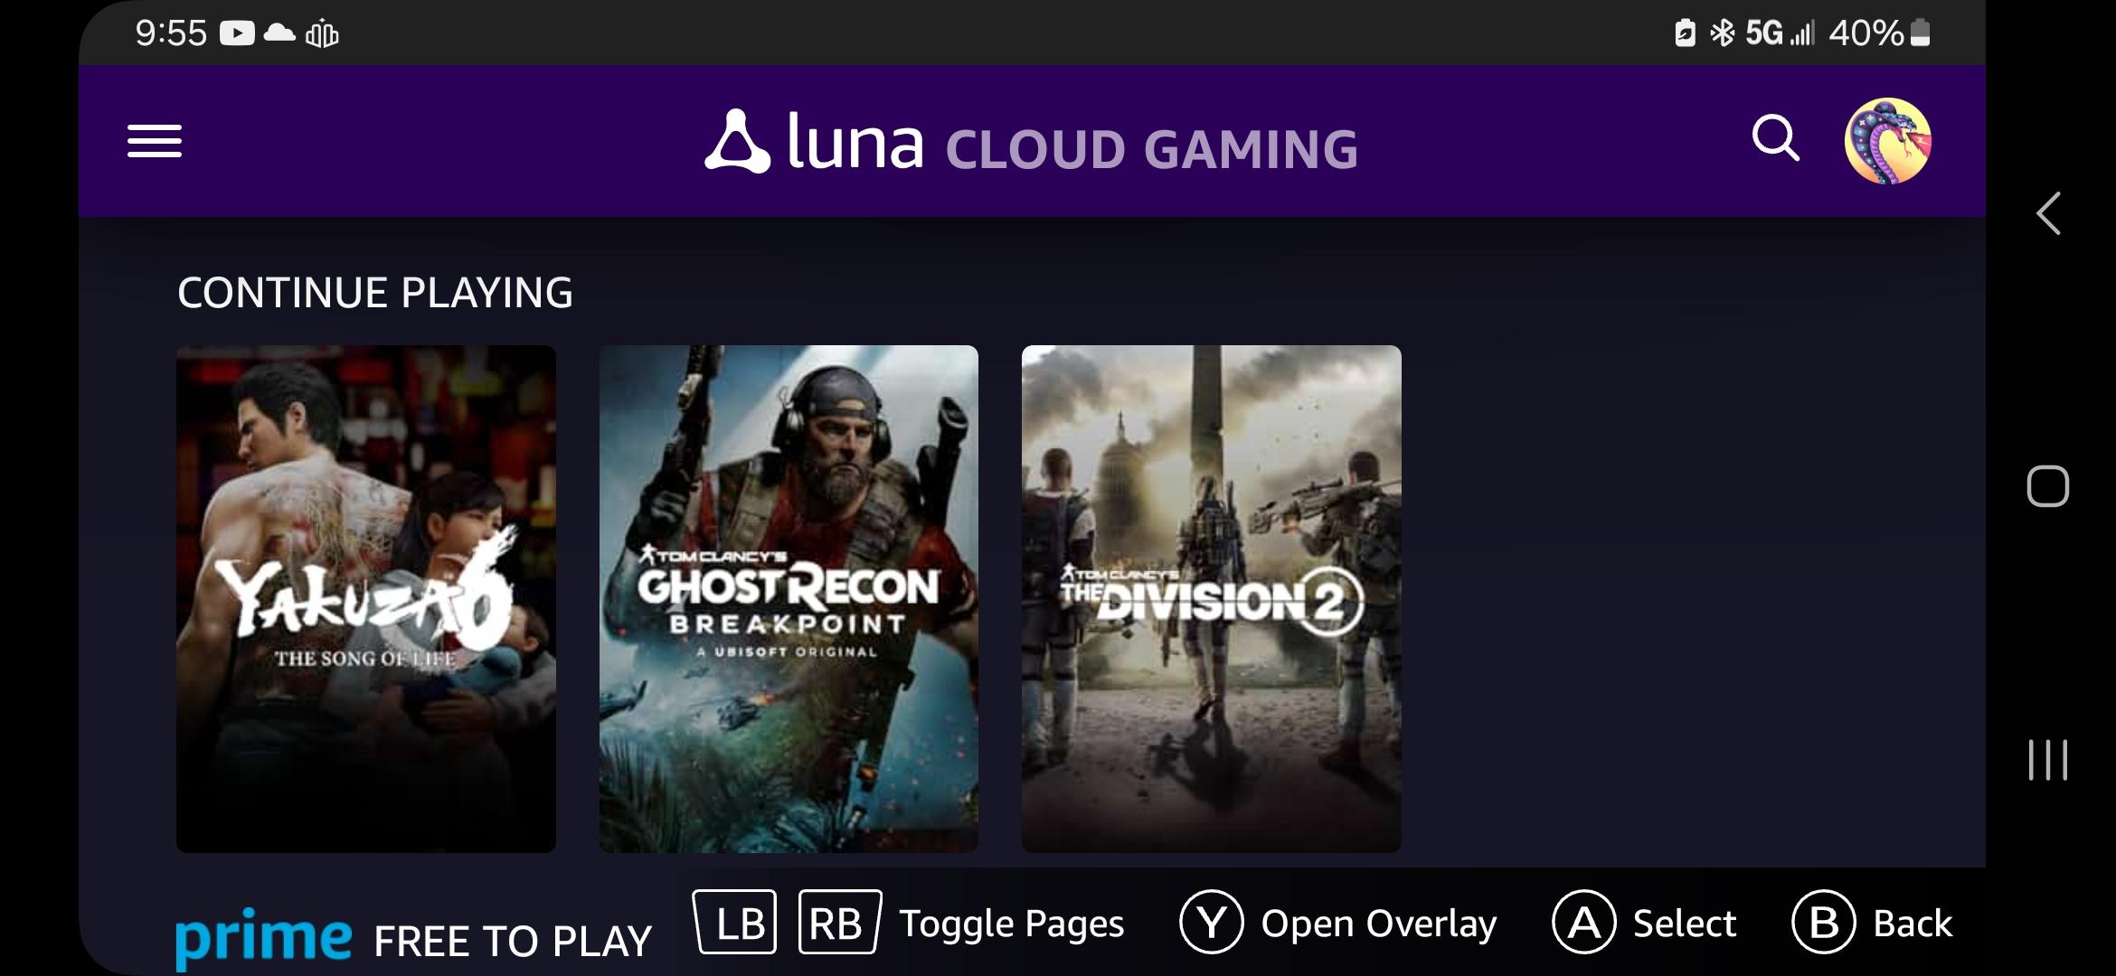Image resolution: width=2116 pixels, height=976 pixels.
Task: Tap the Luna logo icon
Action: [737, 142]
